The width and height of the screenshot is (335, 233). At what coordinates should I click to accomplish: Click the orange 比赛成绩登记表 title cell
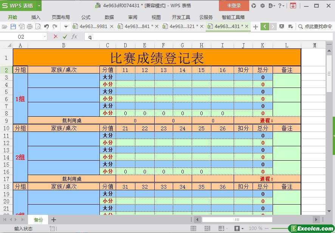(157, 58)
